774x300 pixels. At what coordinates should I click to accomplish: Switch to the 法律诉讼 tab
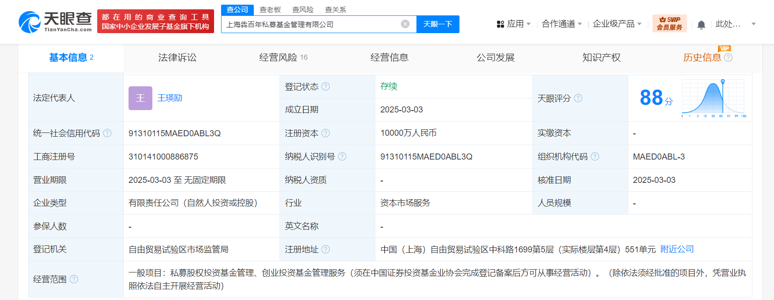(177, 57)
